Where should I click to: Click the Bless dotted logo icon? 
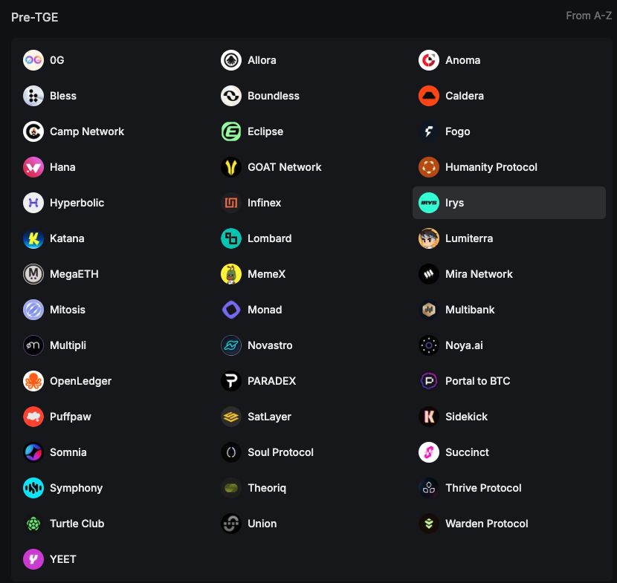coord(33,96)
